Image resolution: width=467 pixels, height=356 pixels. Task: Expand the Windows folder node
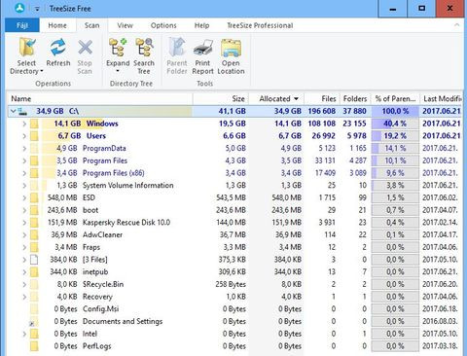(24, 124)
